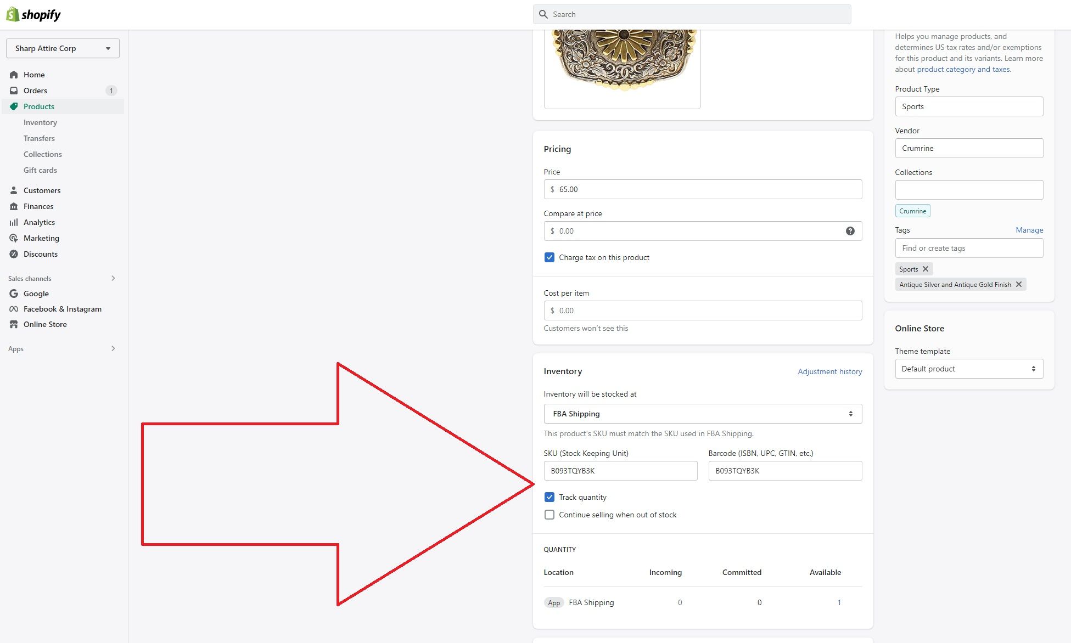1071x643 pixels.
Task: Toggle Charge tax on this product checkbox
Action: click(x=549, y=257)
